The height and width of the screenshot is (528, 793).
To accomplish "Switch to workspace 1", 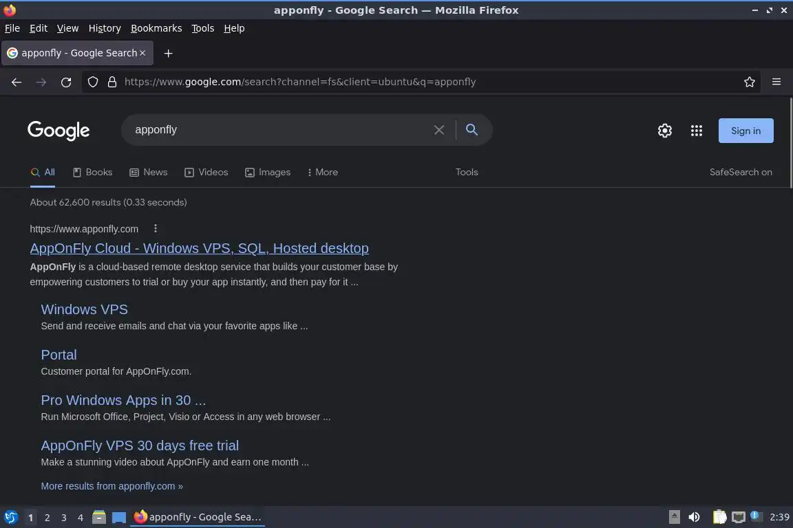I will point(30,518).
